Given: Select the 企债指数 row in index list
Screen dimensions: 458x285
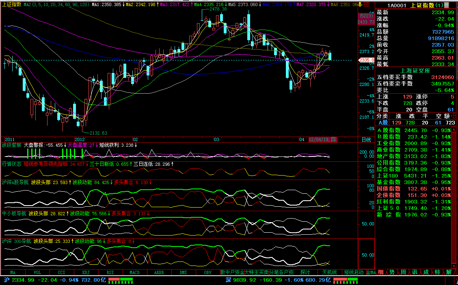Looking at the screenshot, I should point(414,195).
